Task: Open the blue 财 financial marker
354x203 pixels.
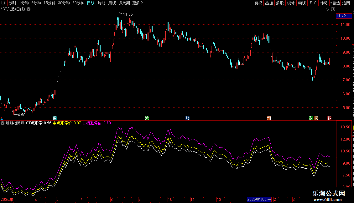Action: [x=187, y=118]
